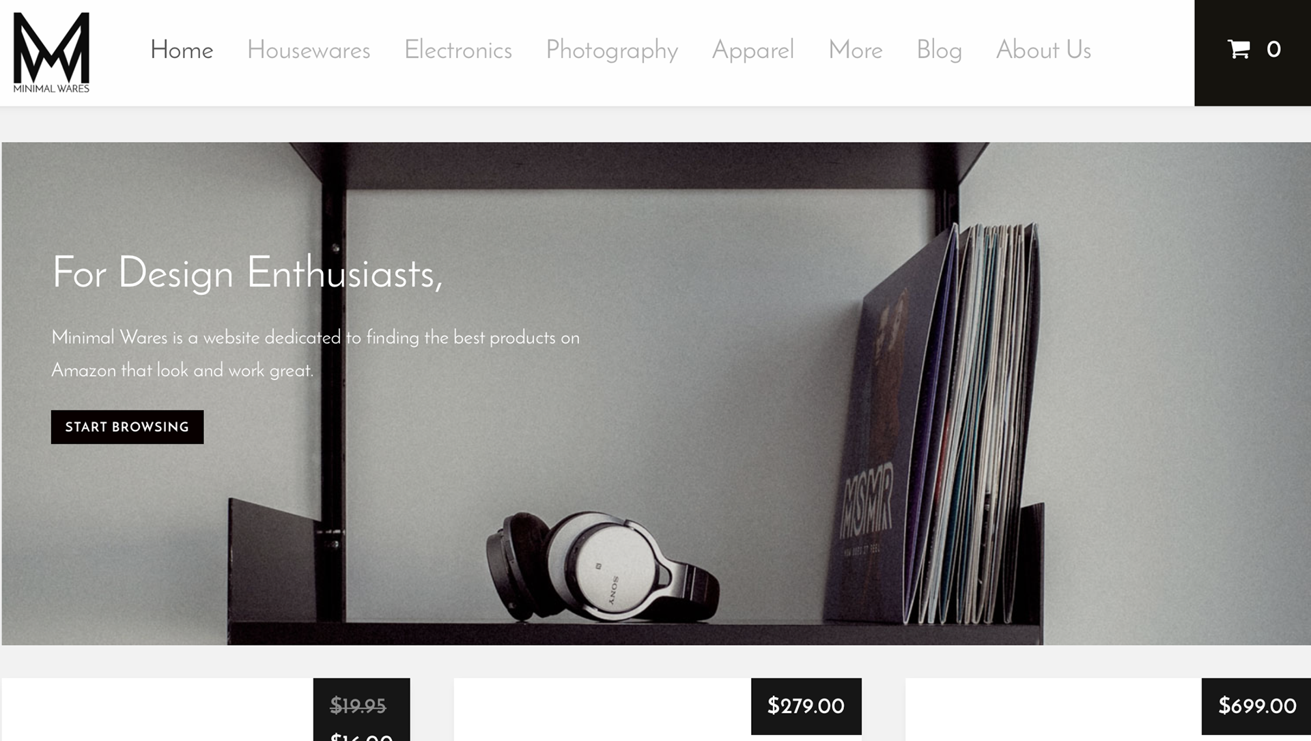Visit the Blog page
1311x741 pixels.
click(x=939, y=50)
